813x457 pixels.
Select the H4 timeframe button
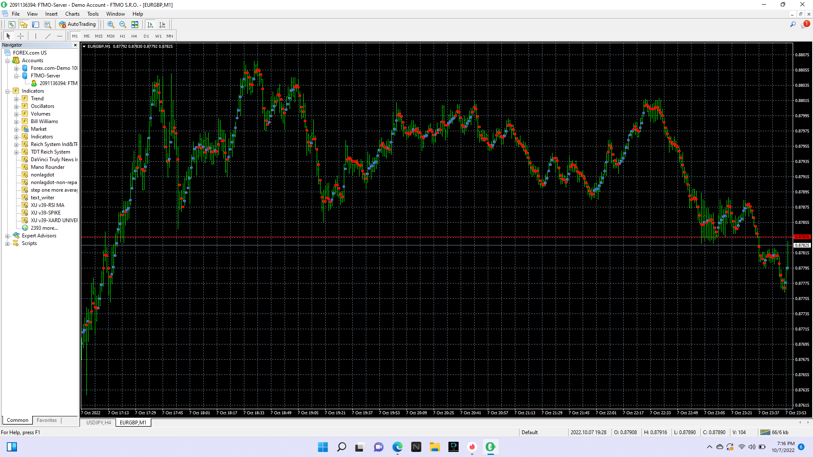[x=134, y=36]
